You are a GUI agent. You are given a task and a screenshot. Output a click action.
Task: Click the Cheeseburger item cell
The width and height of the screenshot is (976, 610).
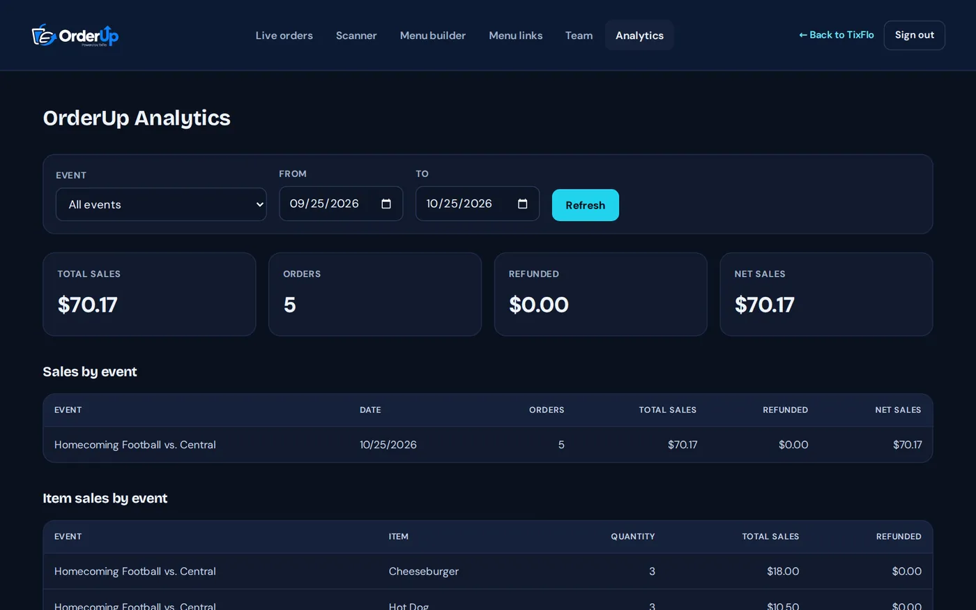point(424,571)
